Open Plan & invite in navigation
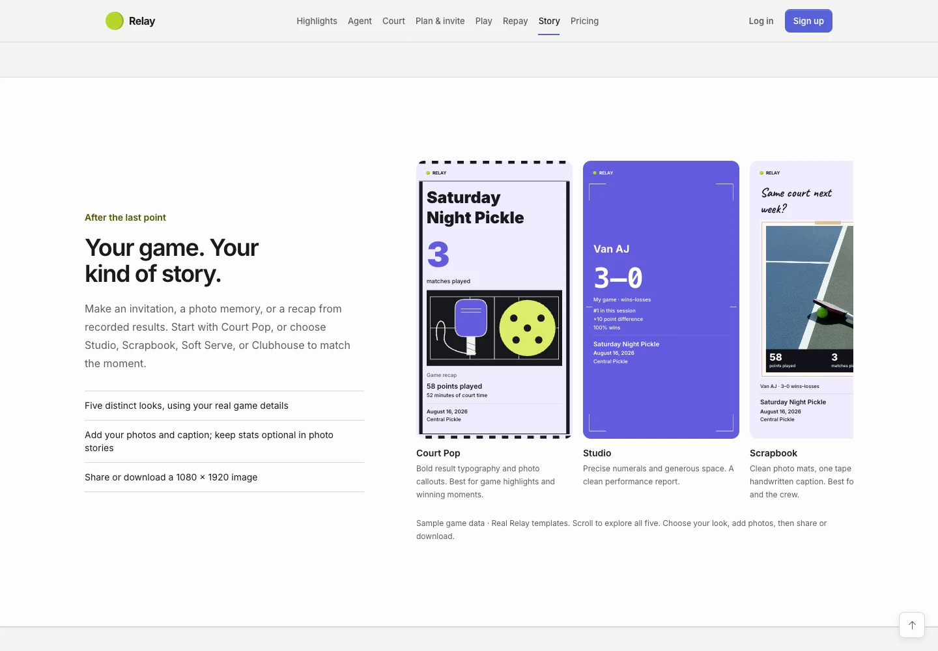Screen dimensions: 938x651 440,21
